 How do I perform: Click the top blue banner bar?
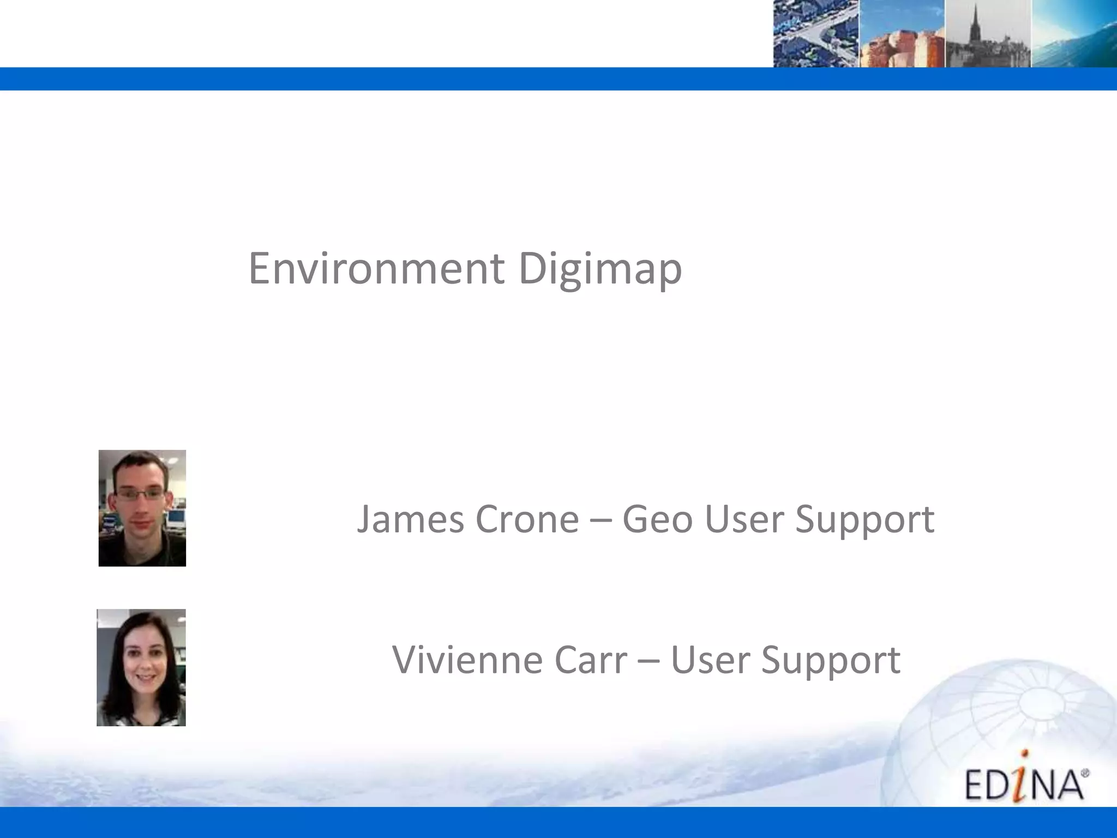point(382,79)
